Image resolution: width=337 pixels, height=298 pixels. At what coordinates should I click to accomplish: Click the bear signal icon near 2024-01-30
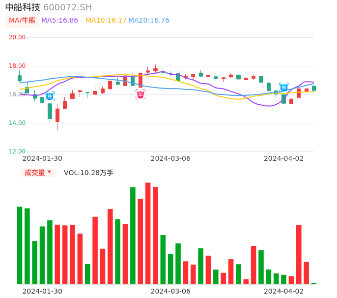pyautogui.click(x=50, y=96)
